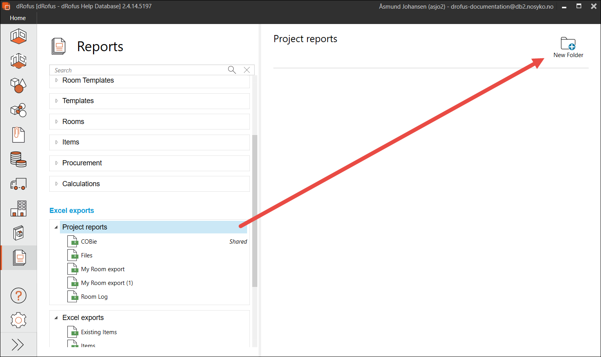Select the Reports module sidebar icon
Screen dimensions: 601x357
tap(19, 258)
